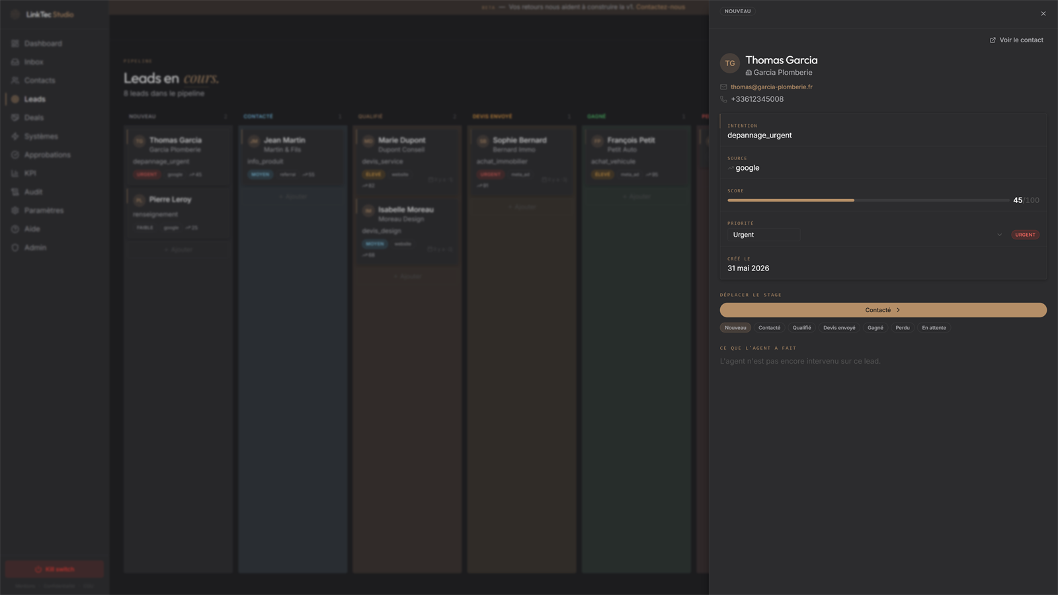Image resolution: width=1058 pixels, height=595 pixels.
Task: Click the google source value
Action: coord(747,168)
